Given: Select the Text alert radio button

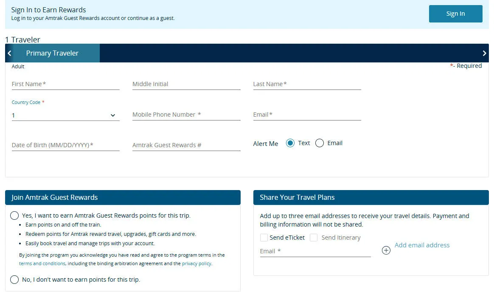Looking at the screenshot, I should pos(290,143).
